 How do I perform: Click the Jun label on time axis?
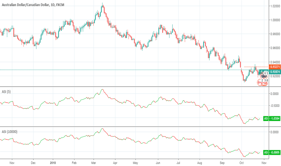click(158, 163)
